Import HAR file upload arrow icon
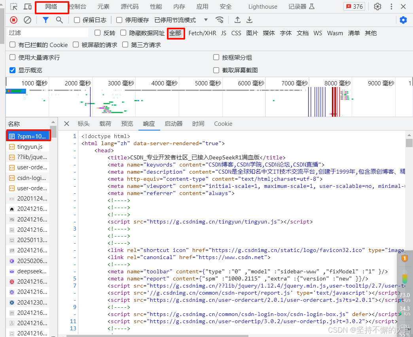This screenshot has height=337, width=413. (x=237, y=20)
